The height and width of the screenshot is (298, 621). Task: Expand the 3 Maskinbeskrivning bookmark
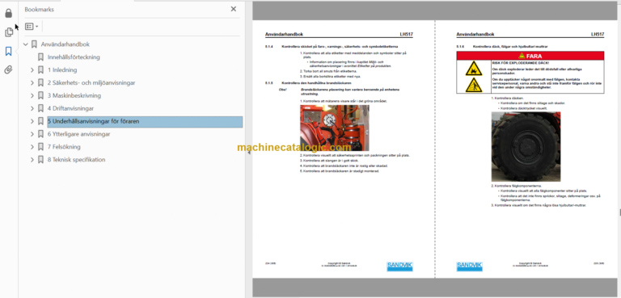click(32, 95)
